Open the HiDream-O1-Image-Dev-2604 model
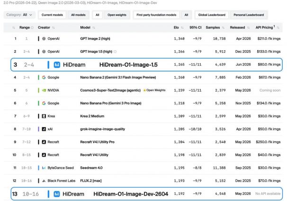Screen dimensions: 287x201 pos(131,194)
